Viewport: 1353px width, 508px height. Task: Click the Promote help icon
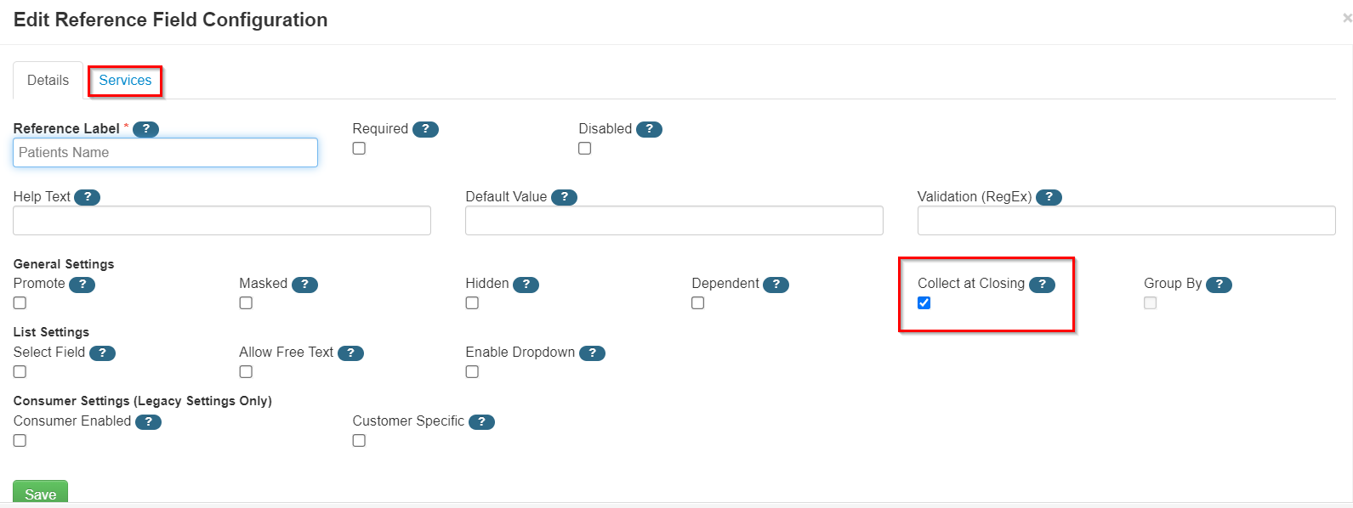click(82, 284)
